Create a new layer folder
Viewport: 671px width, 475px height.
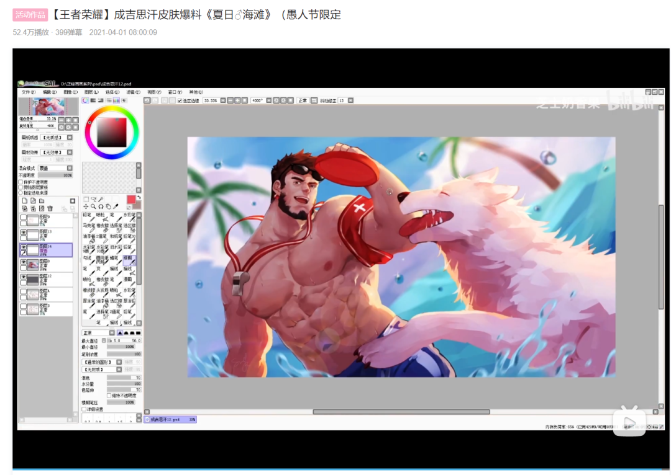coord(42,201)
